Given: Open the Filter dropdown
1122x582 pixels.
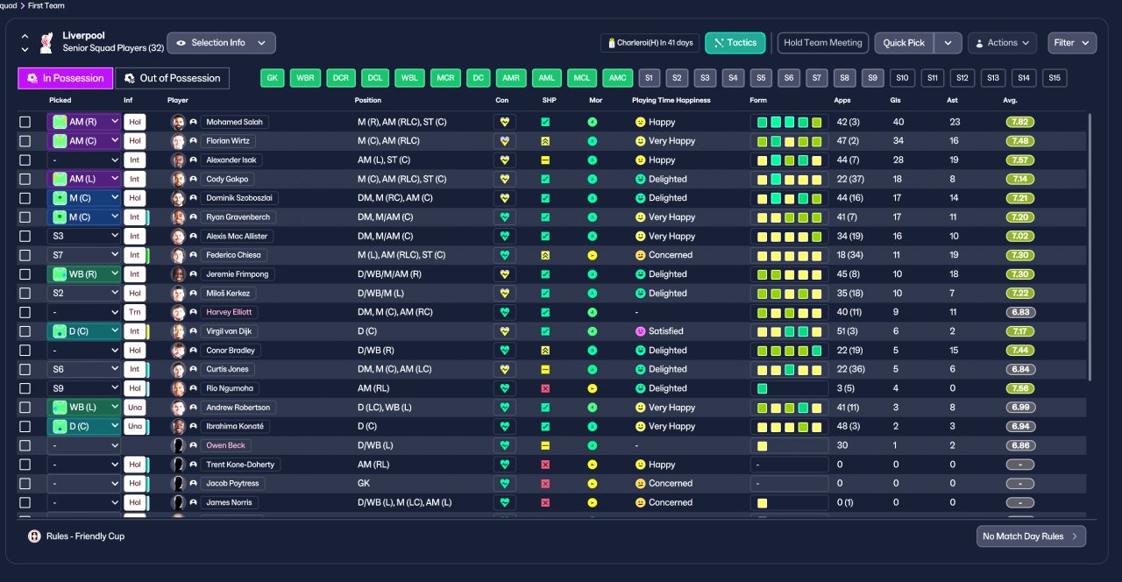Looking at the screenshot, I should point(1072,43).
